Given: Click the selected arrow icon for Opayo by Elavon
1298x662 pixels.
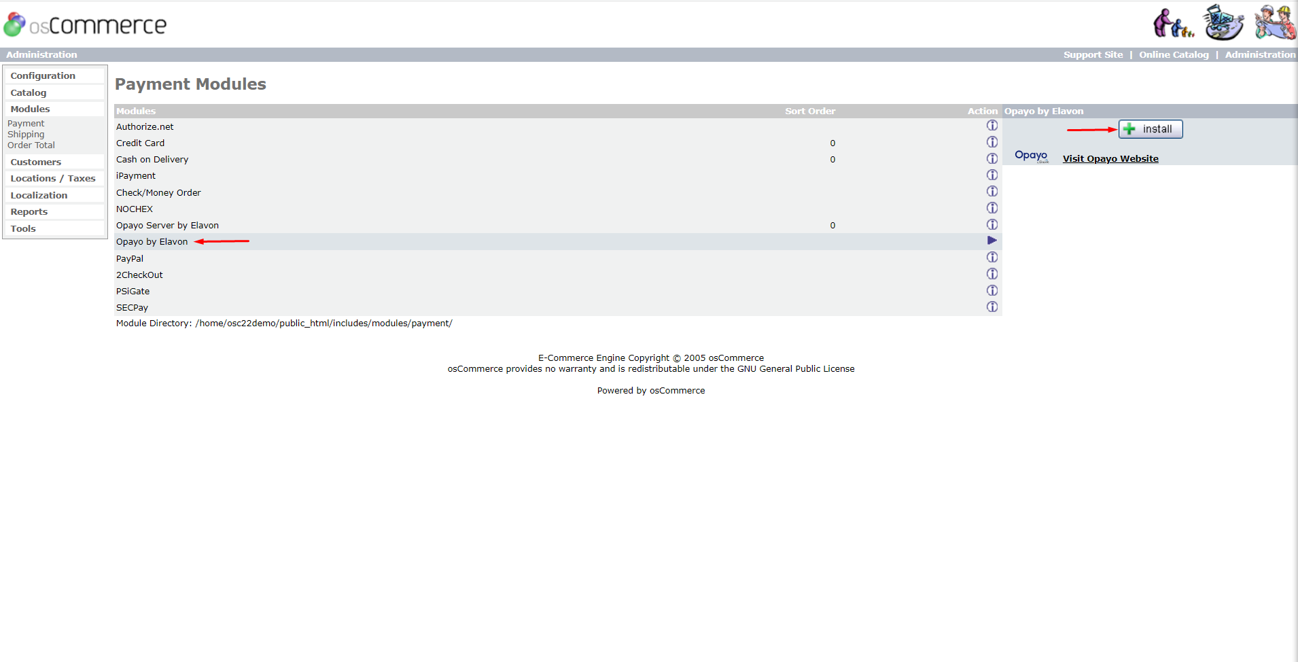Looking at the screenshot, I should pos(992,241).
